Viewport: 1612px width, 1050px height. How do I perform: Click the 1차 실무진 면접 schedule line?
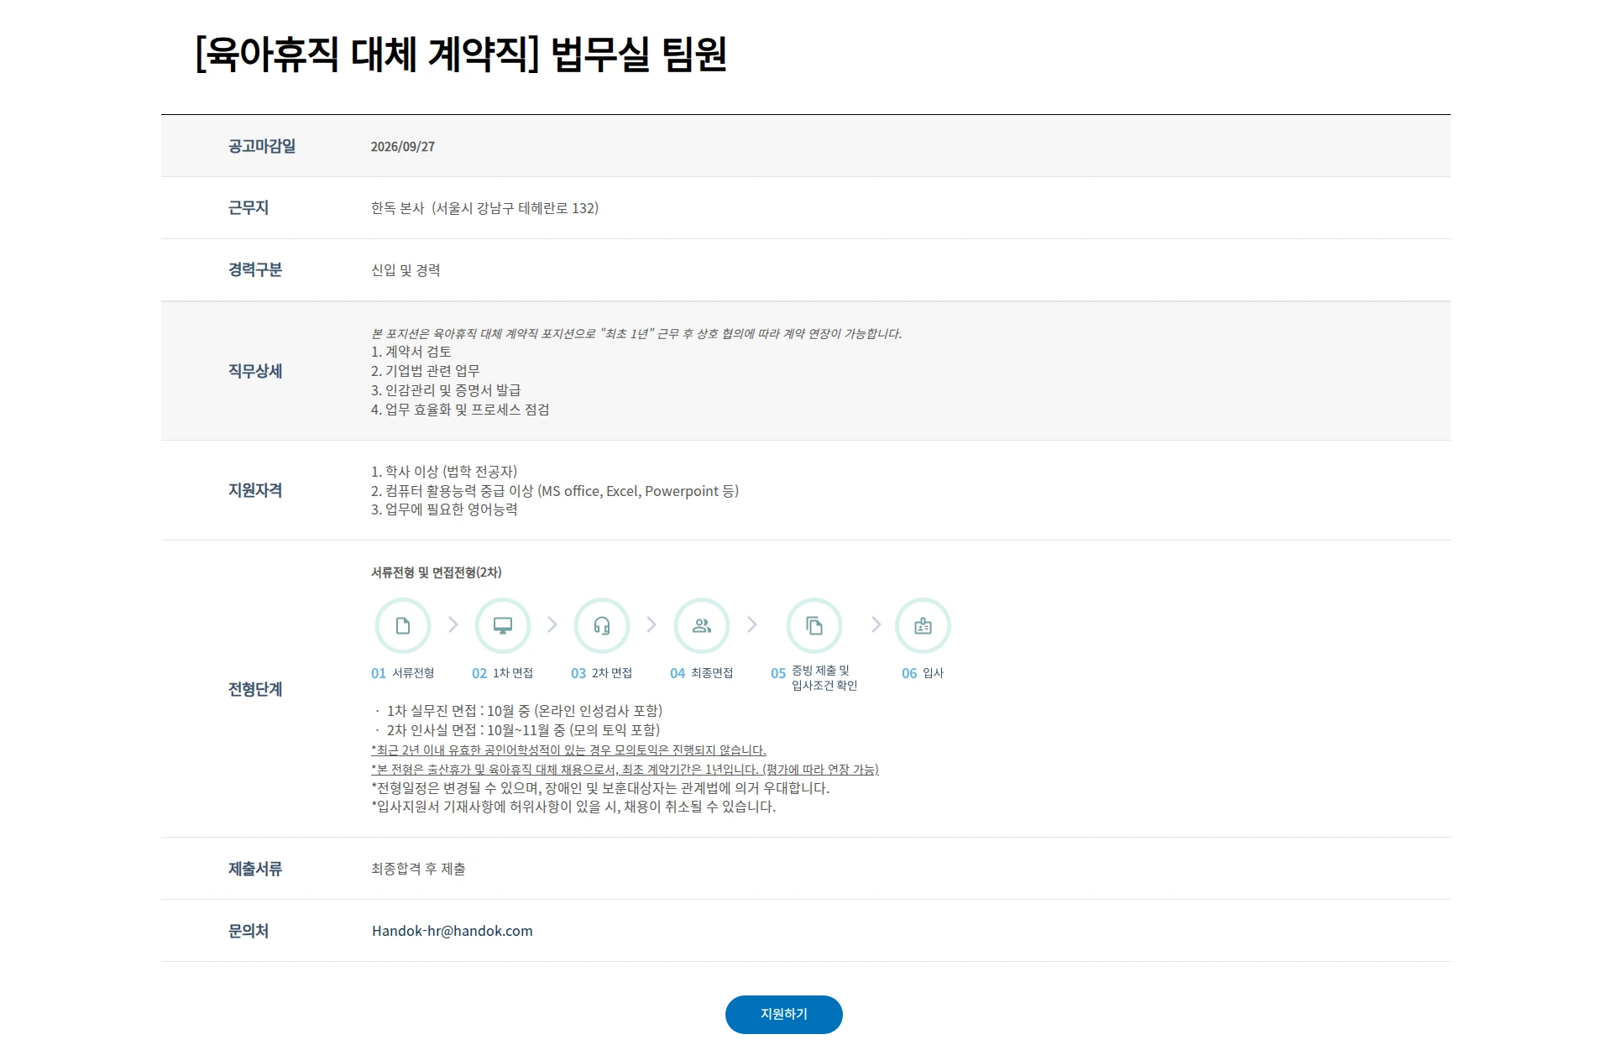[x=519, y=711]
